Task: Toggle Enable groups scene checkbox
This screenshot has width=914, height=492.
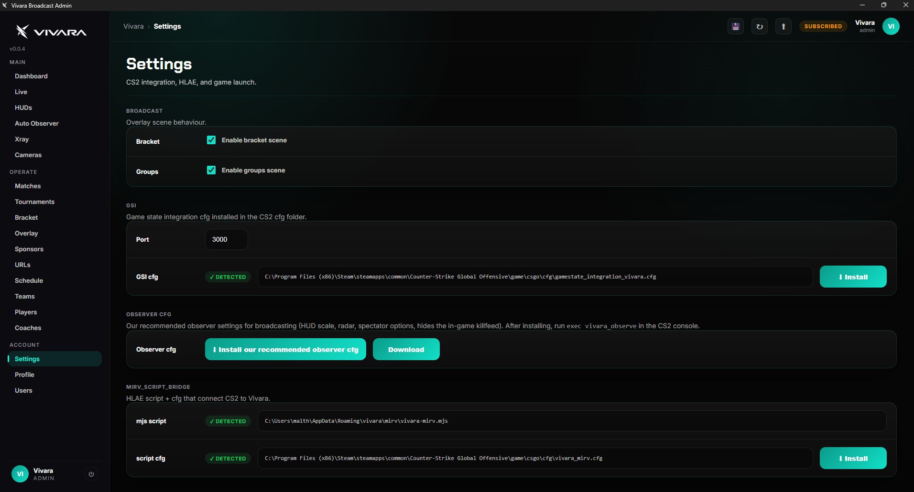Action: pyautogui.click(x=211, y=170)
